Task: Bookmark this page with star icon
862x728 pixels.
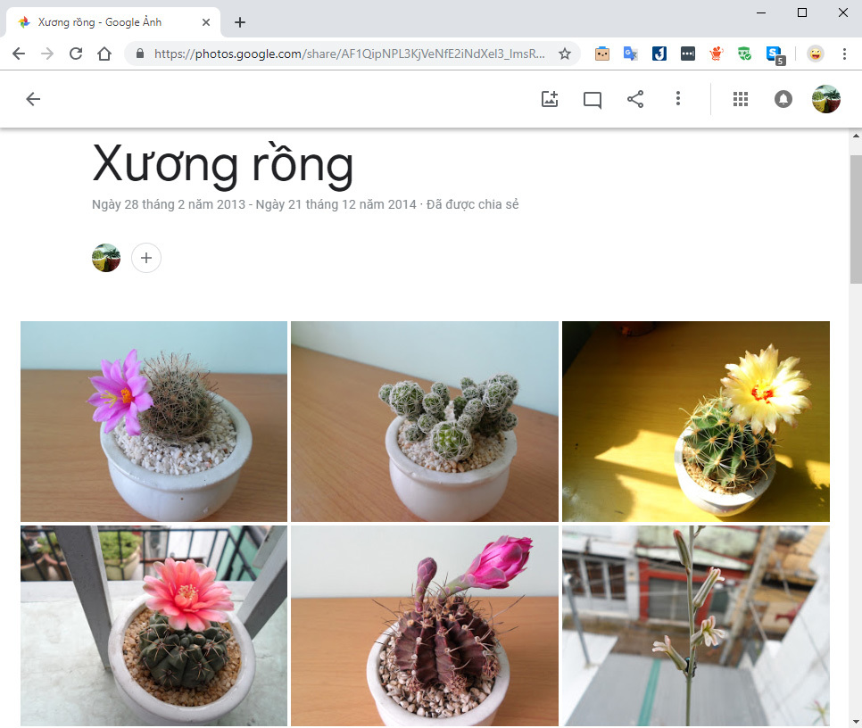Action: (x=564, y=54)
